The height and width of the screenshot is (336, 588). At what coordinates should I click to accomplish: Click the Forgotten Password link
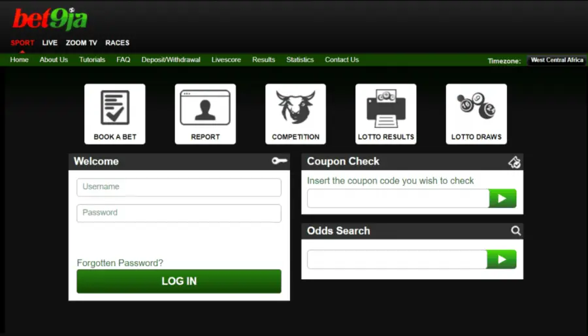click(x=120, y=263)
